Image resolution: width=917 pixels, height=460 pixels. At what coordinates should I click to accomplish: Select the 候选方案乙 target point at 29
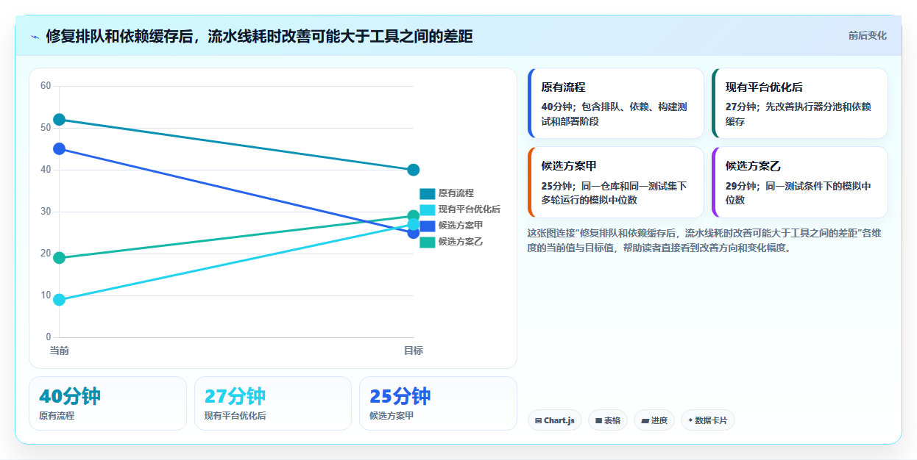tap(414, 216)
